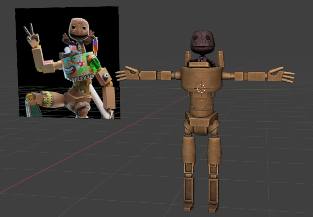This screenshot has width=313, height=217.
Task: Click the orange object origin dot
Action: 201,100
